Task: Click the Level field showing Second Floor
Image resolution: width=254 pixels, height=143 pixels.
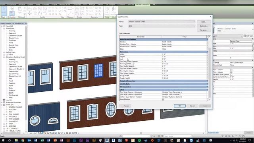Action: tap(241, 41)
